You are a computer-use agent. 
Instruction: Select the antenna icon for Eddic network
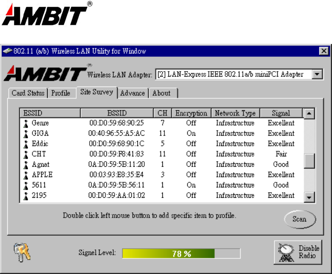26,144
